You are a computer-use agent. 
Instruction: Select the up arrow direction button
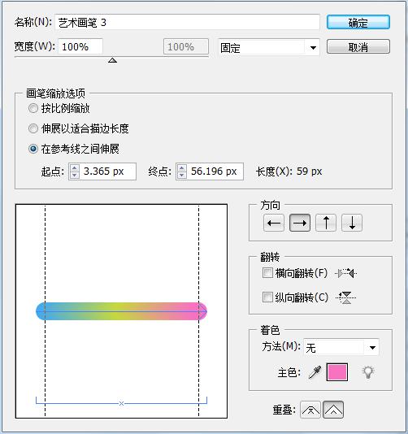pyautogui.click(x=326, y=223)
